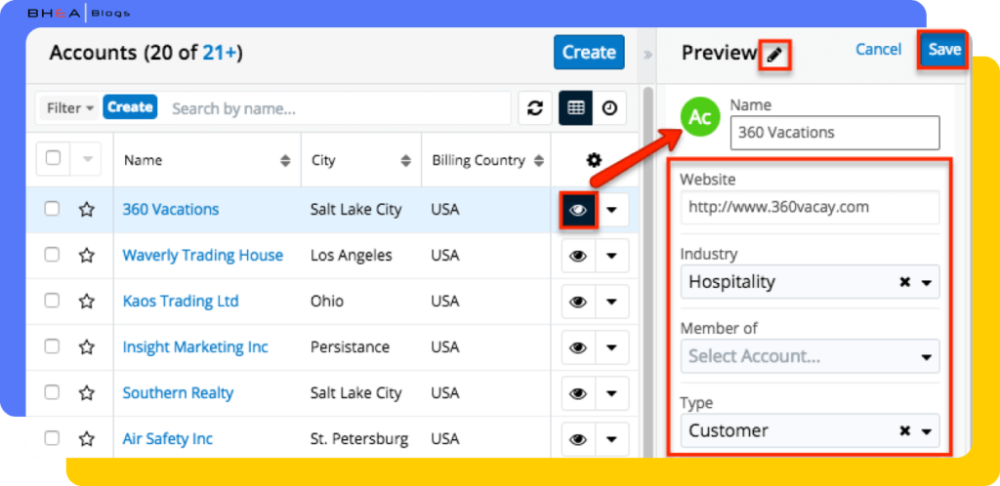This screenshot has width=1000, height=486.
Task: Preview Kaos Trading Ltd with eye icon
Action: click(x=578, y=302)
